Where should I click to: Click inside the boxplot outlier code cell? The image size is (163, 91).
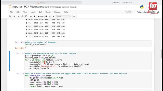[88, 61]
